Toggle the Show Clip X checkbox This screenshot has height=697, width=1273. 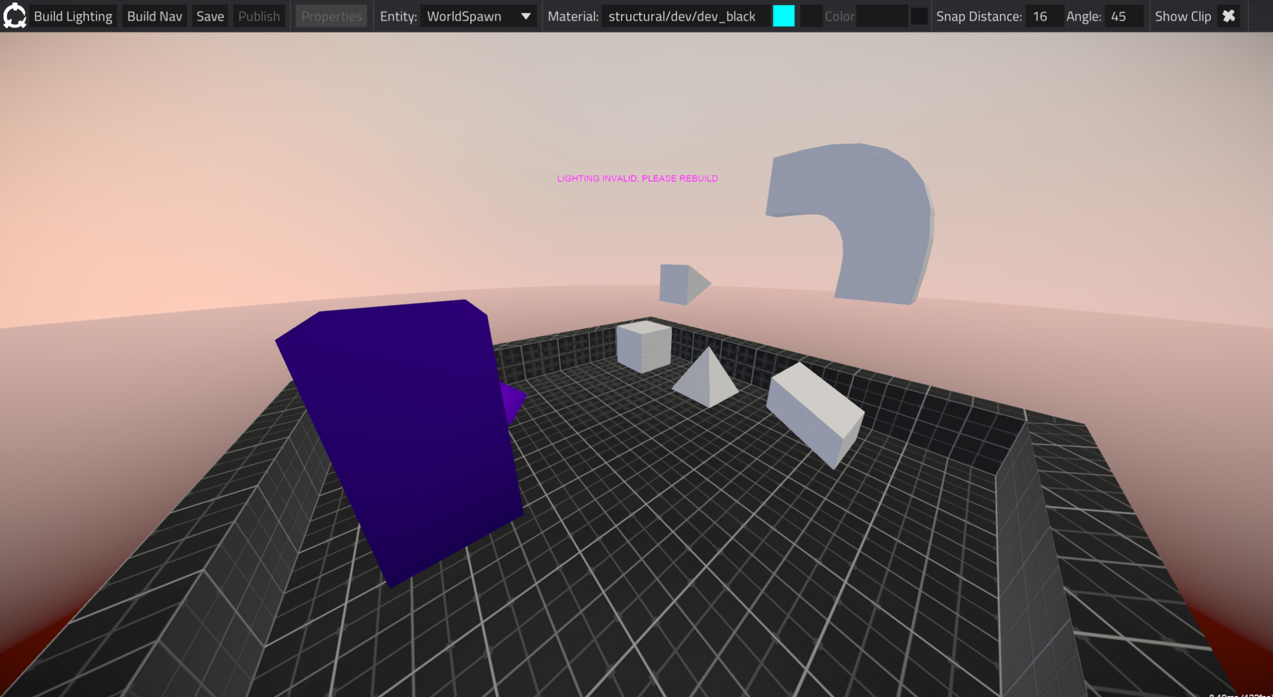[x=1229, y=16]
